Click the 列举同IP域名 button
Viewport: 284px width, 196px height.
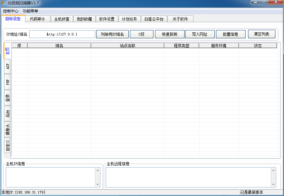pos(112,34)
